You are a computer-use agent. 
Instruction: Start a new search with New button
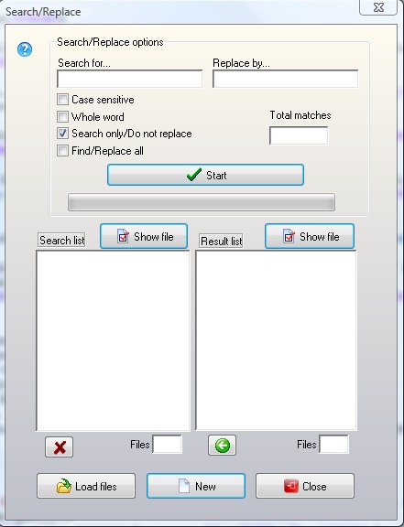(196, 486)
